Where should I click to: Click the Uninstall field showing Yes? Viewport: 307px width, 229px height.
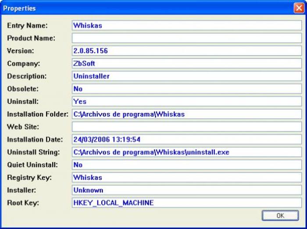pos(186,102)
